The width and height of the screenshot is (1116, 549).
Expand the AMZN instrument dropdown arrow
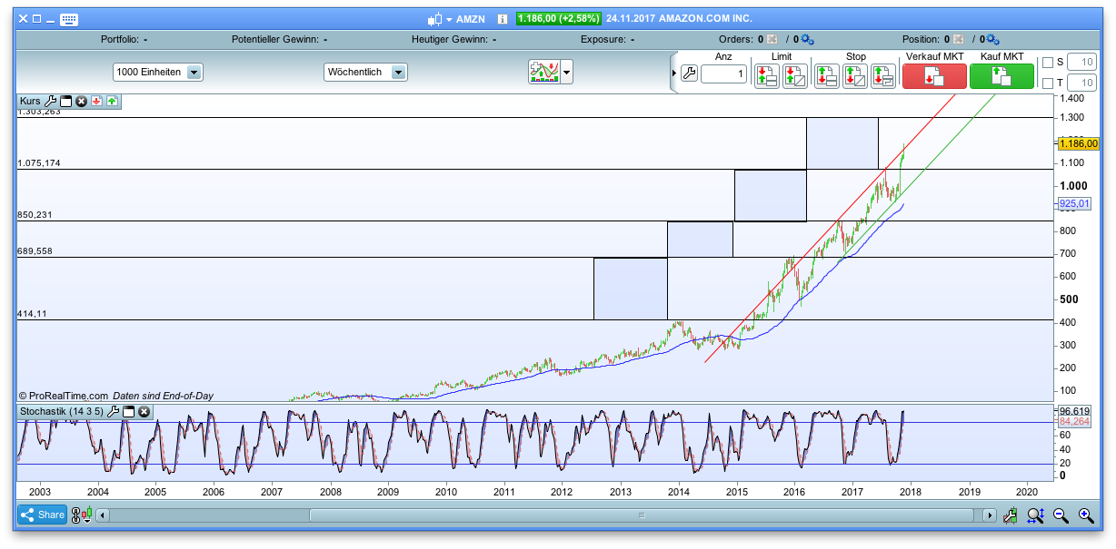pos(449,19)
